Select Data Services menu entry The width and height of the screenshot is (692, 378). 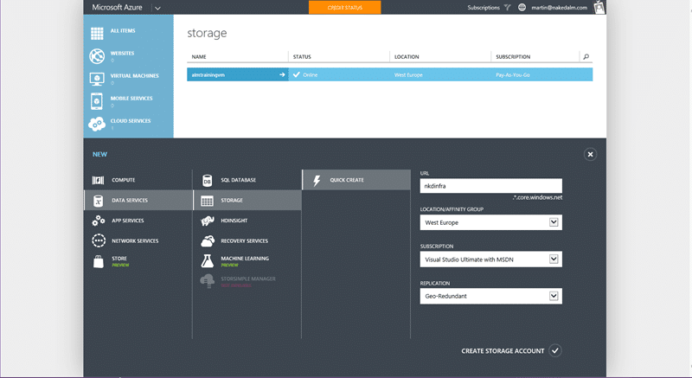point(138,201)
